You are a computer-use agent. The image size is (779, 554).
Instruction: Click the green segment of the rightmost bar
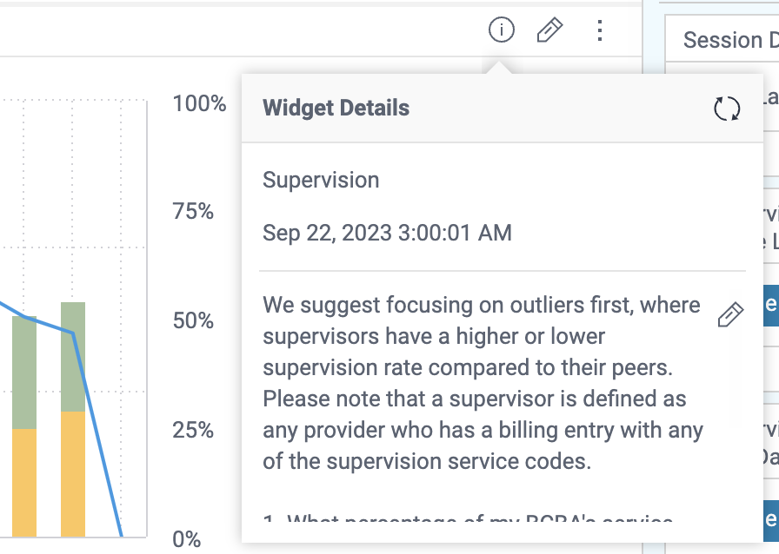click(x=73, y=356)
